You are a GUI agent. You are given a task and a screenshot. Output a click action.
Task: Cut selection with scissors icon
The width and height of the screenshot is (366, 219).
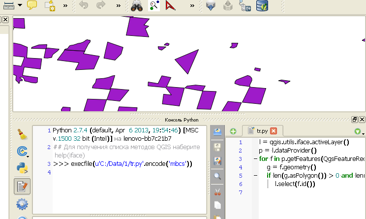coord(217,192)
